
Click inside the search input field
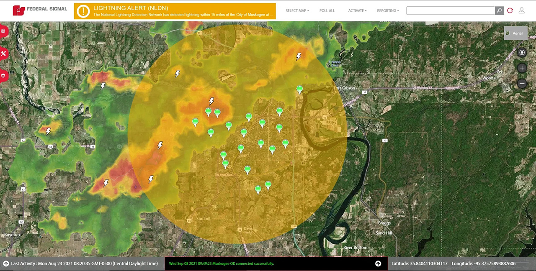[450, 10]
